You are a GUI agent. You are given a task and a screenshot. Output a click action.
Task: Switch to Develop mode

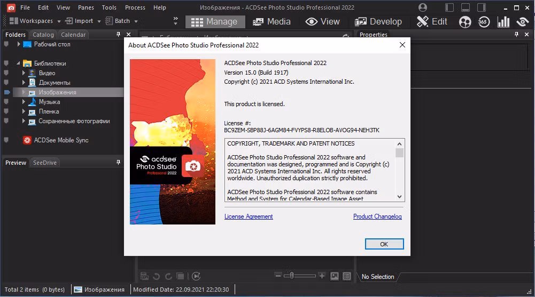coord(378,22)
